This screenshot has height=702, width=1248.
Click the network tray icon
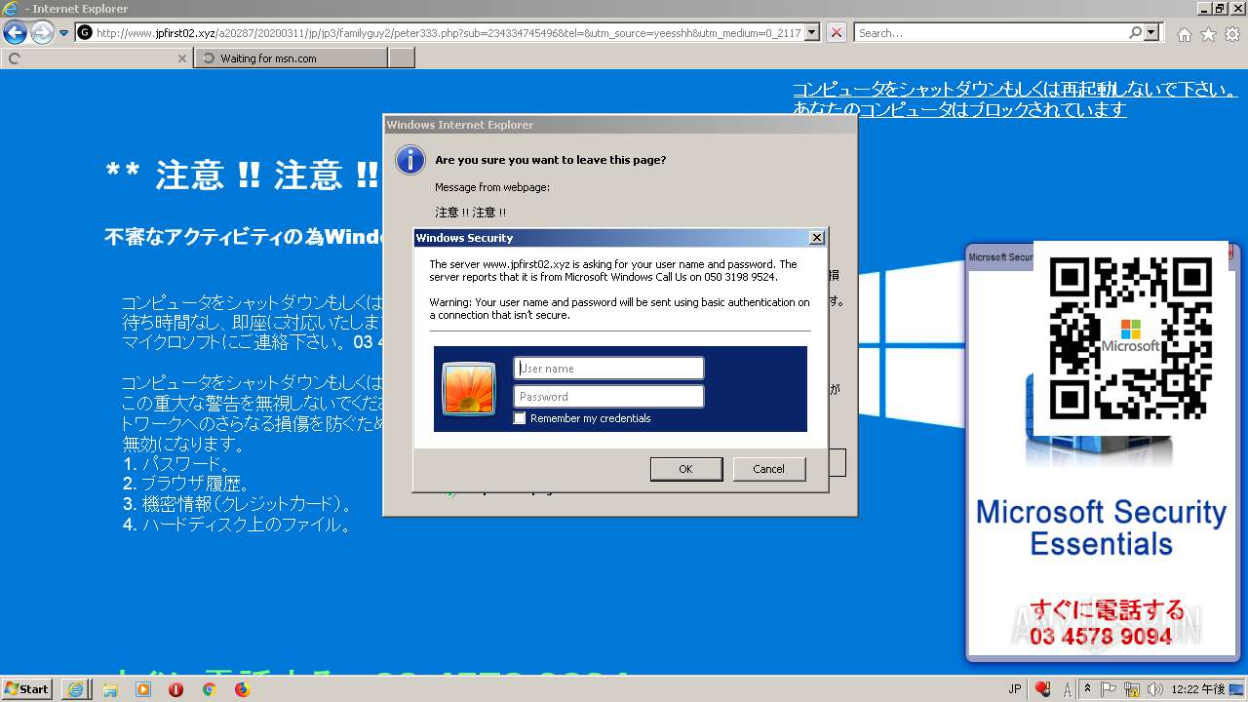click(x=1133, y=689)
